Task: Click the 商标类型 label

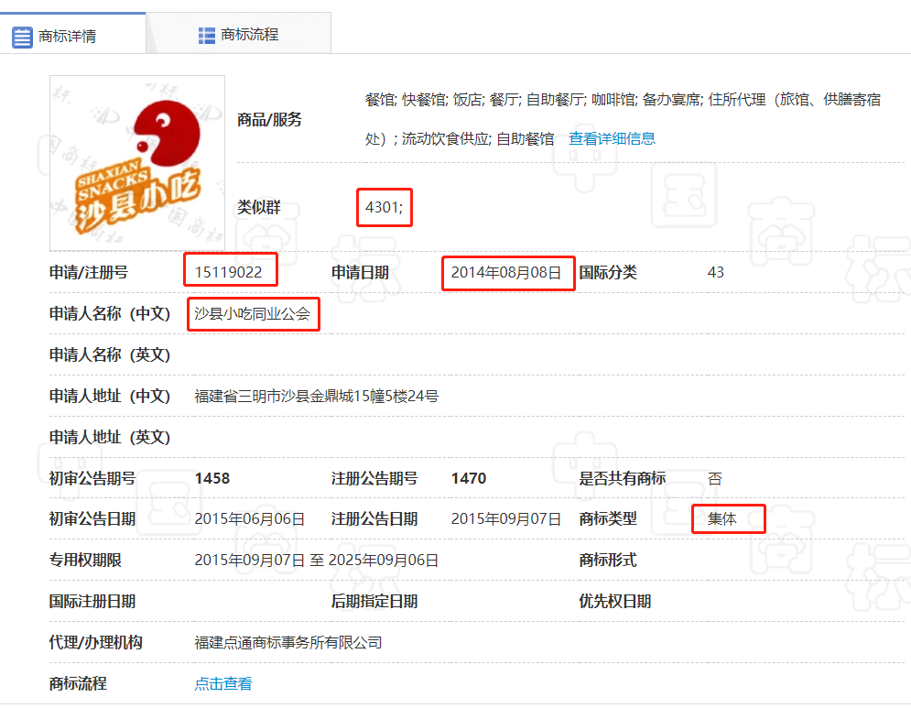Action: (x=608, y=518)
